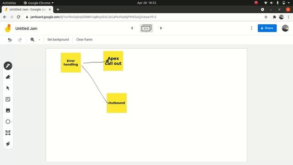Activate the Laser pointer tool

coord(8,143)
